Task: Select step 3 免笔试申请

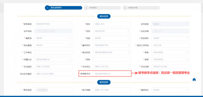Action: (141, 8)
